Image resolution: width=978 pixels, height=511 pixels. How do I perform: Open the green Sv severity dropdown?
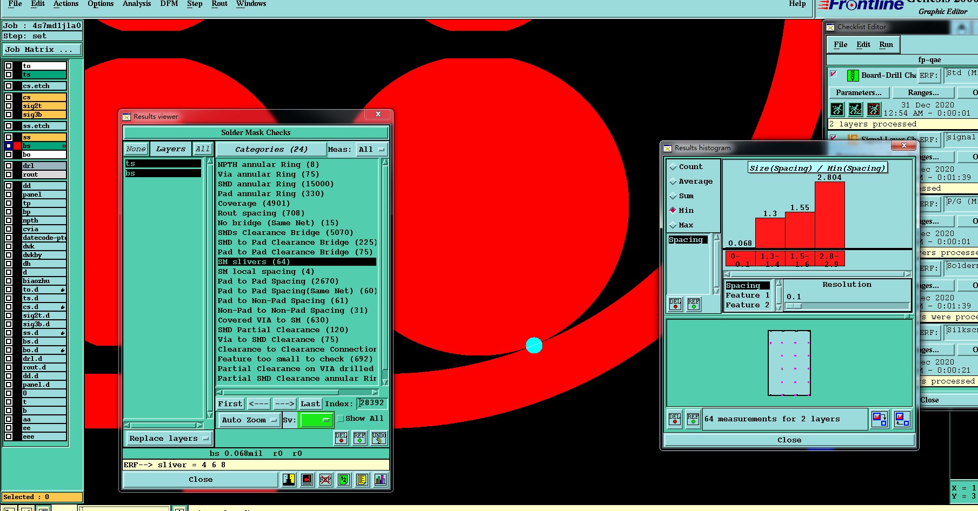[x=316, y=420]
